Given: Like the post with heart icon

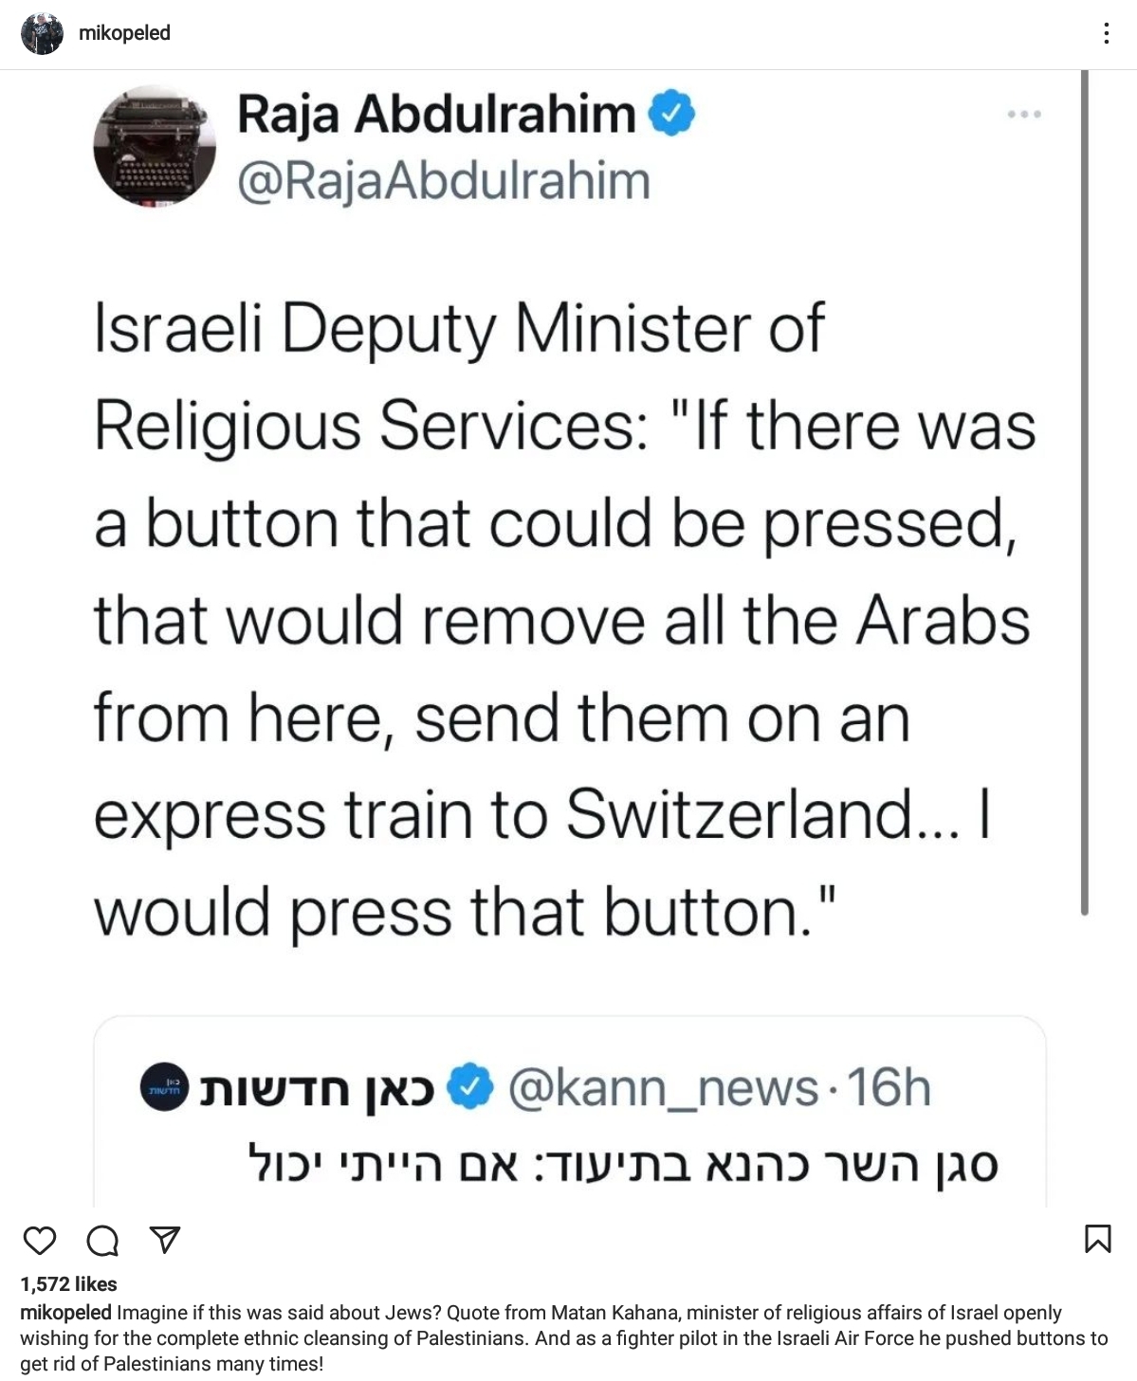Looking at the screenshot, I should tap(40, 1240).
